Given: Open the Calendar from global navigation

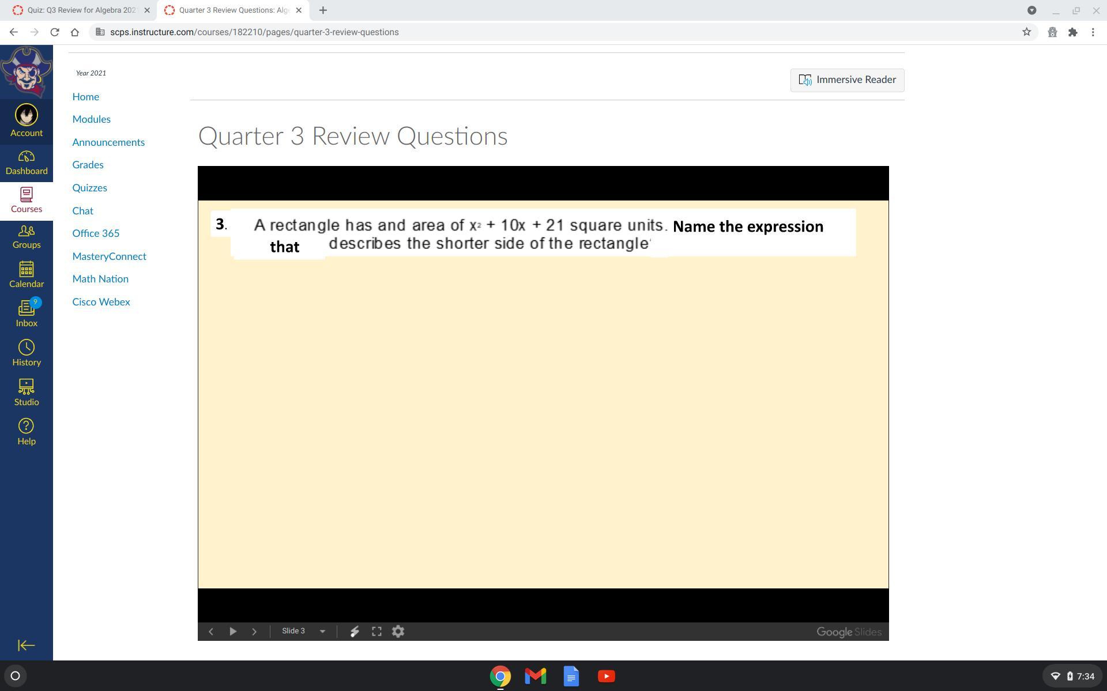Looking at the screenshot, I should [27, 274].
